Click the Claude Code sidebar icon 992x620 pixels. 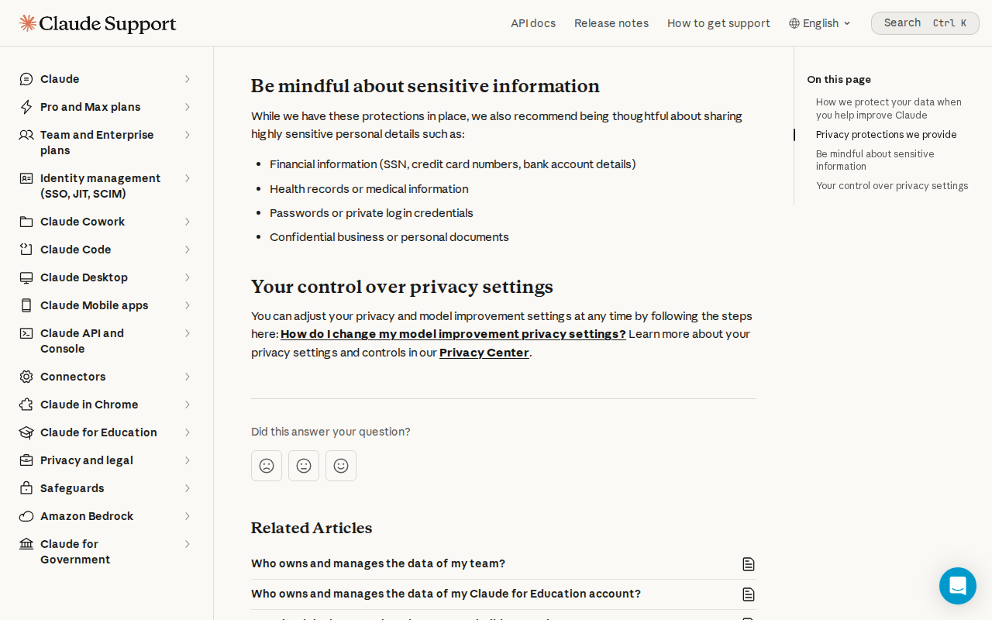point(26,250)
